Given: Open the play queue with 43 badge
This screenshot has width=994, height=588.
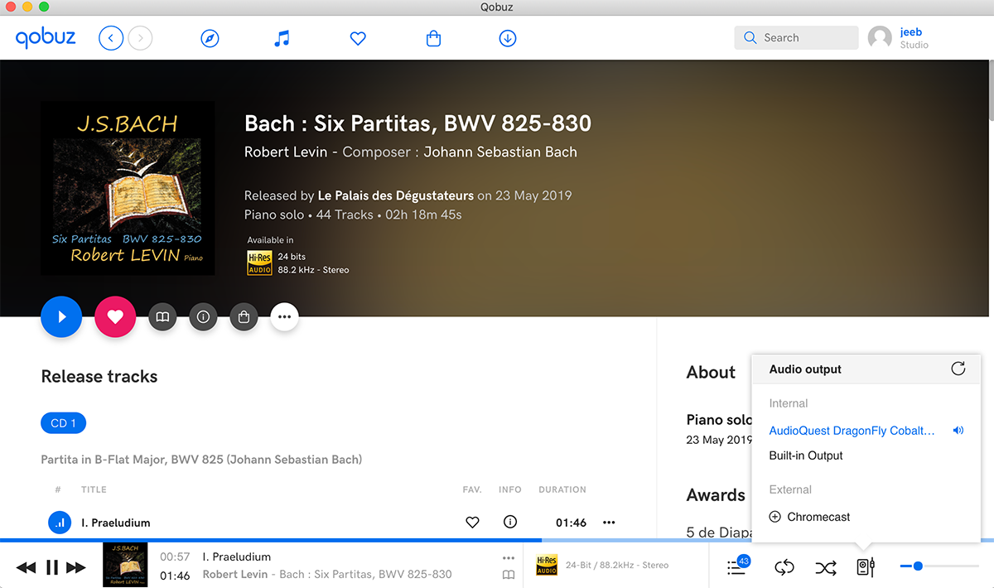Looking at the screenshot, I should point(737,566).
